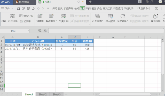The height and width of the screenshot is (96, 165).
Task: Click the 查找命令 search box
Action: tap(145, 9)
